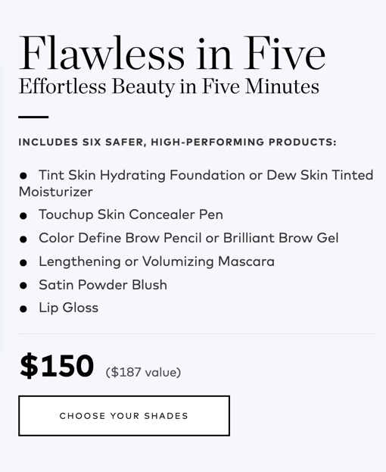Image resolution: width=386 pixels, height=472 pixels.
Task: Click the bullet before Color Define Brow
Action: coord(23,239)
